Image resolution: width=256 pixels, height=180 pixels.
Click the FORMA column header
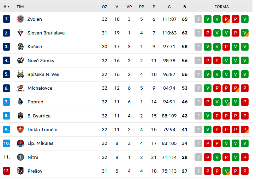[221, 7]
